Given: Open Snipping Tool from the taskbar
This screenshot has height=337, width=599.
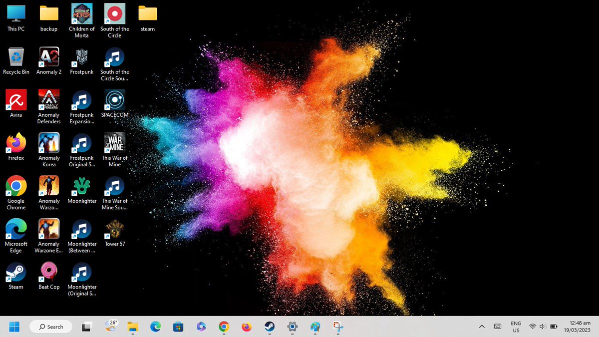Looking at the screenshot, I should [338, 327].
